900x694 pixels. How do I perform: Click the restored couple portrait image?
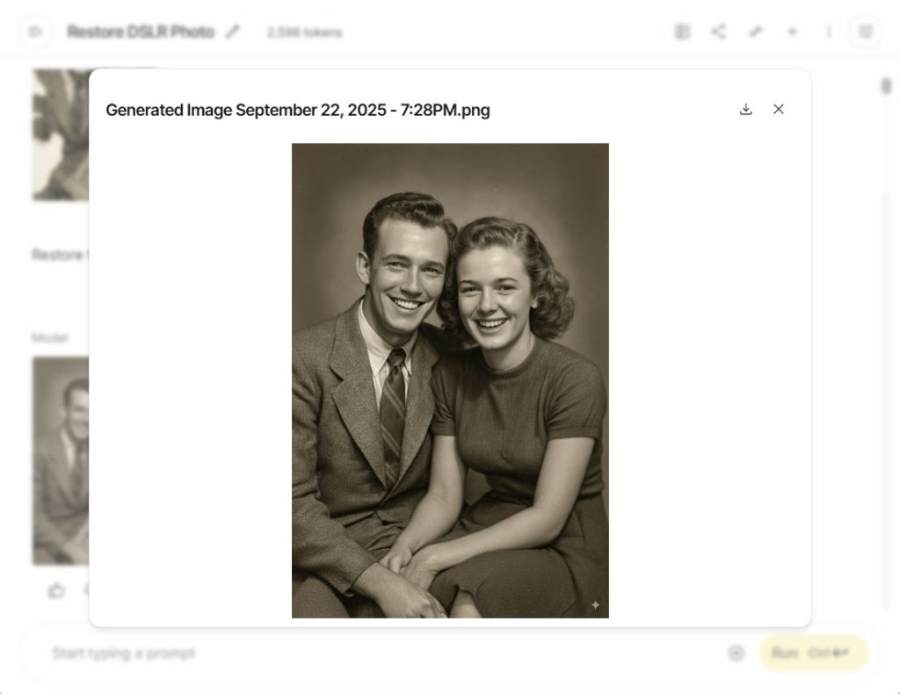click(x=450, y=380)
